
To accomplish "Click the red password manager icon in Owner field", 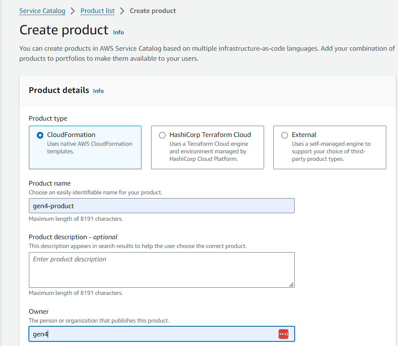I will pyautogui.click(x=283, y=334).
